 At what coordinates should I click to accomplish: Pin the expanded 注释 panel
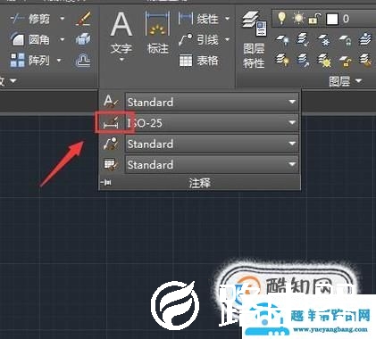[x=106, y=182]
